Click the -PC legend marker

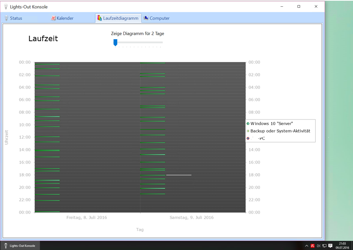click(x=248, y=138)
